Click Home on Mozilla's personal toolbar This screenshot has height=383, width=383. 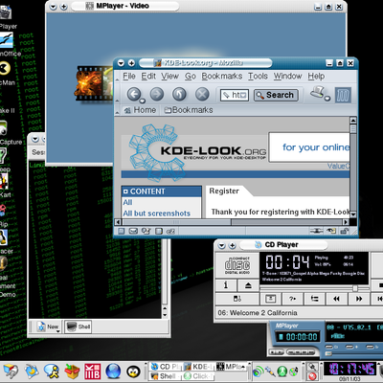(141, 110)
